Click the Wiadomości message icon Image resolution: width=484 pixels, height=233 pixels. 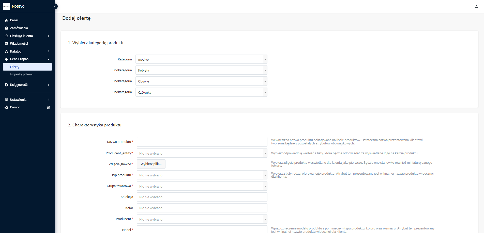tap(6, 44)
